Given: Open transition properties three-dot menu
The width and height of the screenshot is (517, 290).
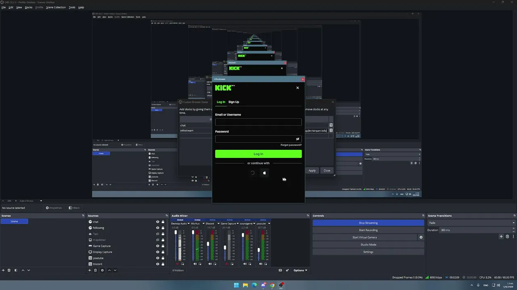Looking at the screenshot, I should pyautogui.click(x=513, y=236).
